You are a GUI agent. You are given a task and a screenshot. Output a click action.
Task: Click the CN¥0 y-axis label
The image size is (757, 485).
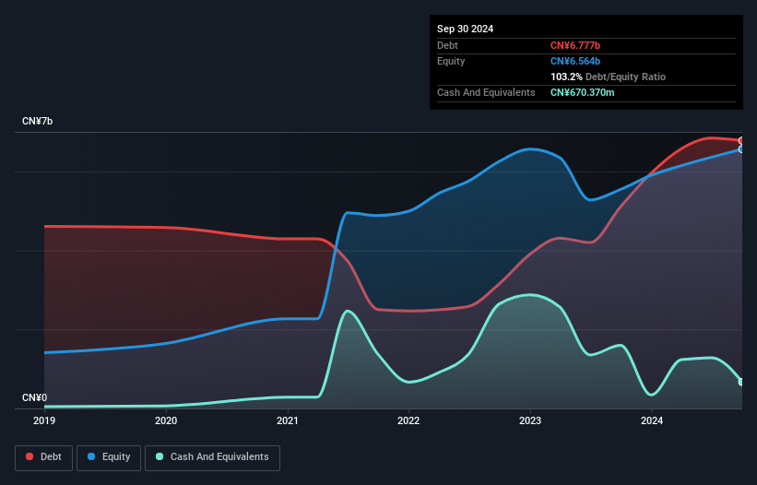[x=35, y=397]
